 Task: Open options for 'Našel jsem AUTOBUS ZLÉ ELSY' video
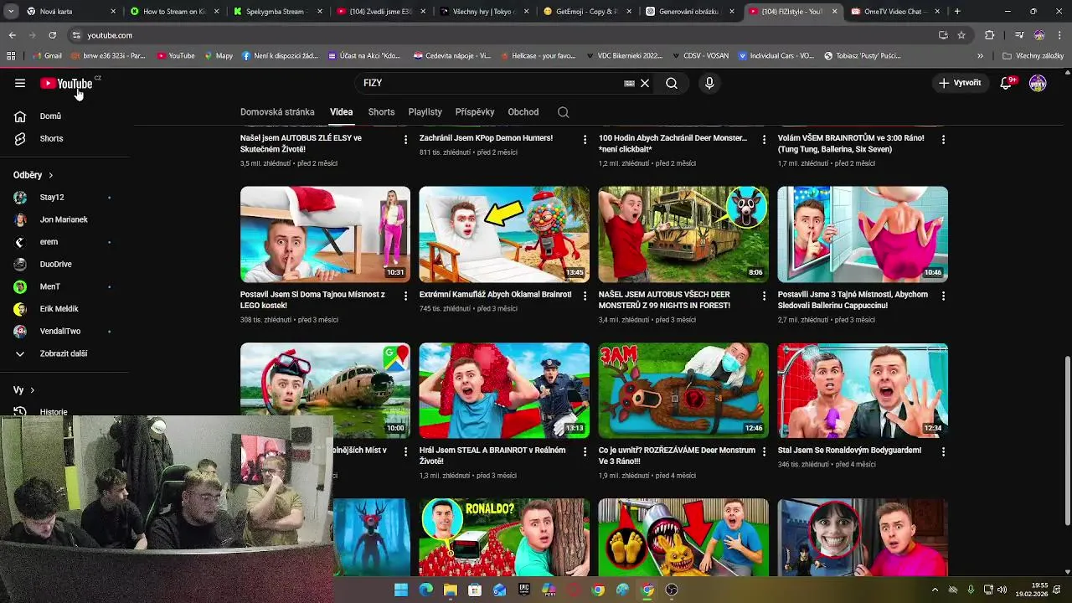(x=406, y=139)
